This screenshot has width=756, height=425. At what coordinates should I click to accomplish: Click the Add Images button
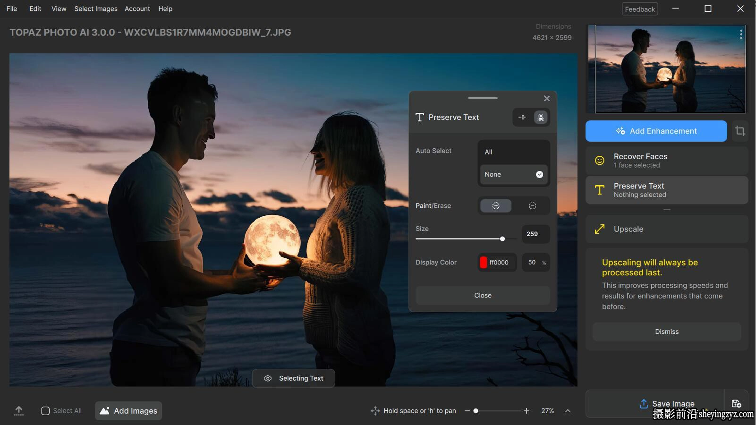[x=128, y=411]
